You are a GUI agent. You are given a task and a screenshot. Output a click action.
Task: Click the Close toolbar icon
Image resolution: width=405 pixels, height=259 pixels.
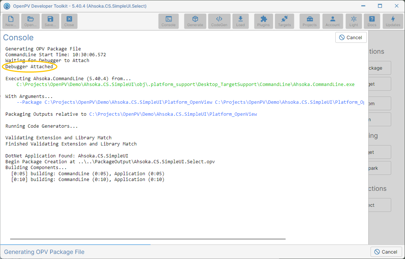(x=69, y=21)
